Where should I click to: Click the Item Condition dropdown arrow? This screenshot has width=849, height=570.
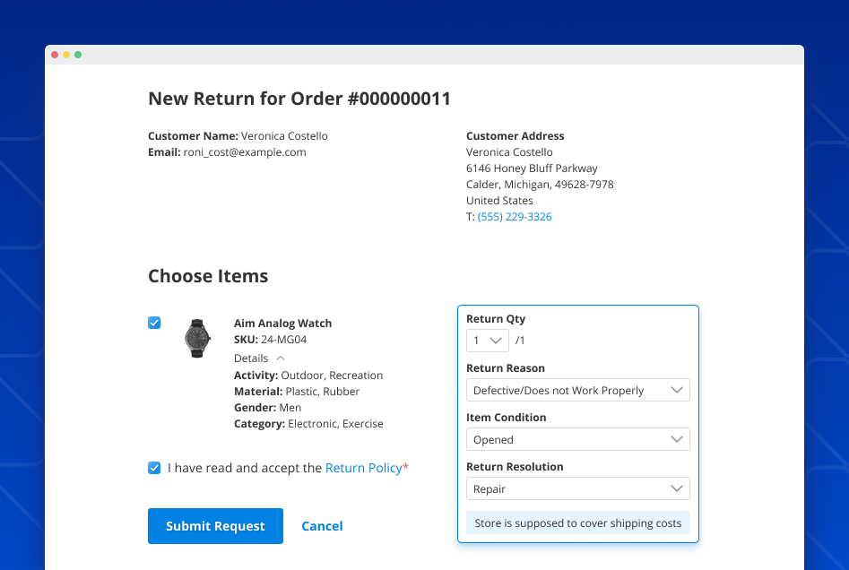click(679, 439)
